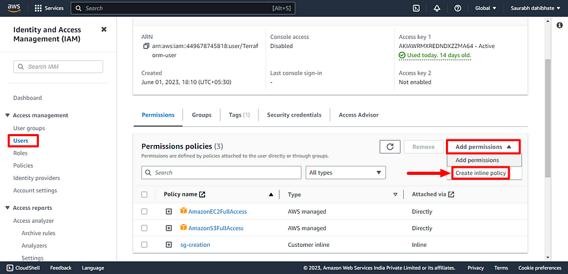Viewport: 568px width, 274px height.
Task: Click the AmazonEC2FullAccess orange policy icon
Action: (x=183, y=211)
